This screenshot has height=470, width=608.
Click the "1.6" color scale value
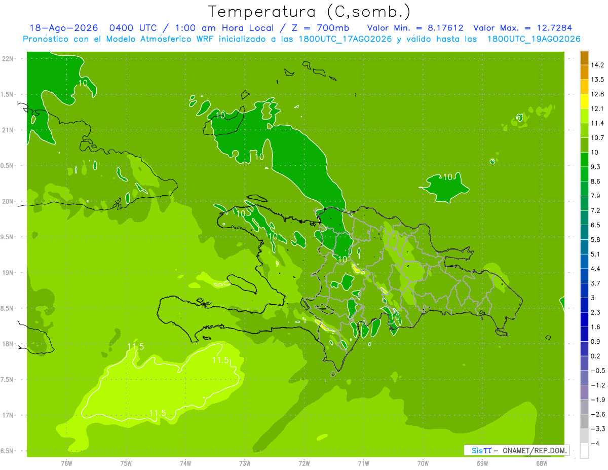pos(596,327)
